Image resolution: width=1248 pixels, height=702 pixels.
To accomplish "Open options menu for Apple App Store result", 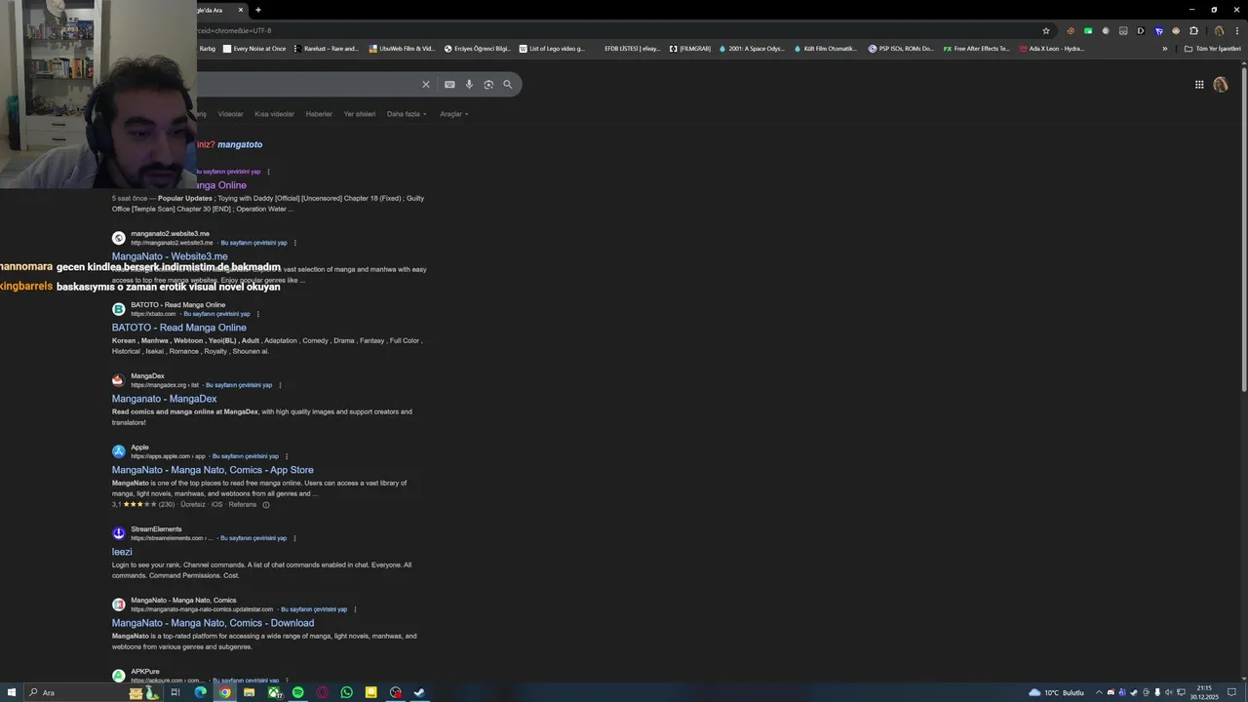I will click(x=286, y=456).
